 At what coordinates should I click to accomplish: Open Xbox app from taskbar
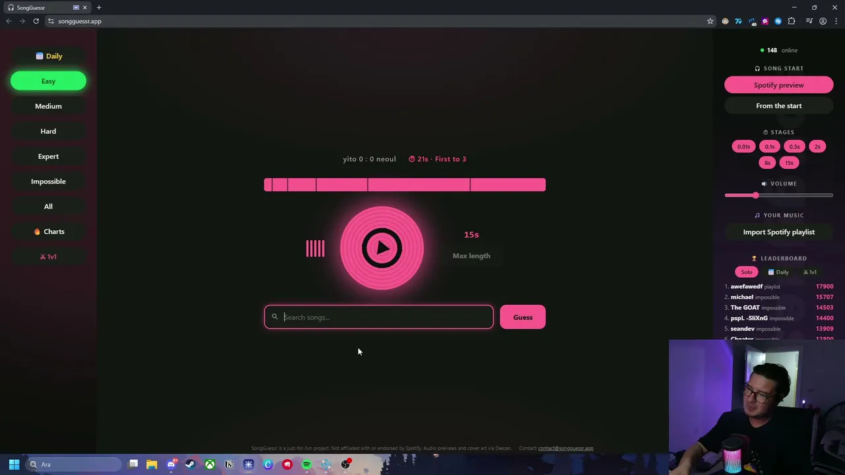(210, 464)
